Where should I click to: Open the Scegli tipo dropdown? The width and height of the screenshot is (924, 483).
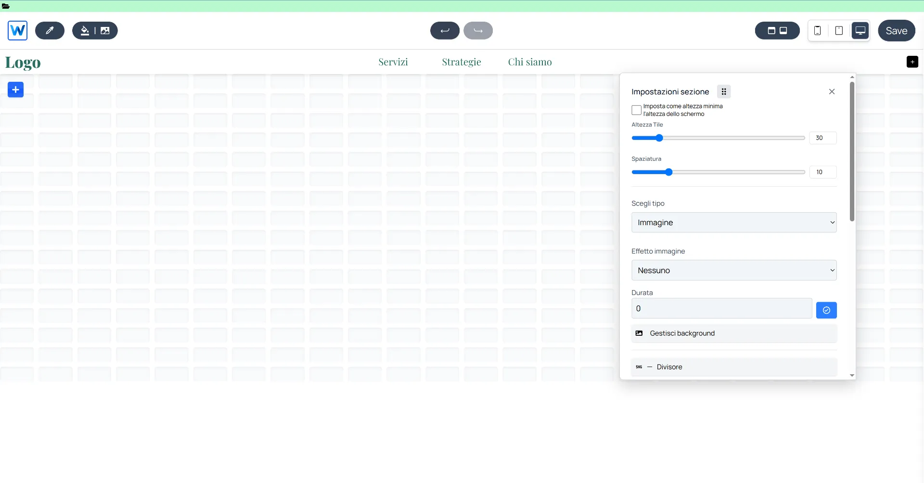pos(733,223)
